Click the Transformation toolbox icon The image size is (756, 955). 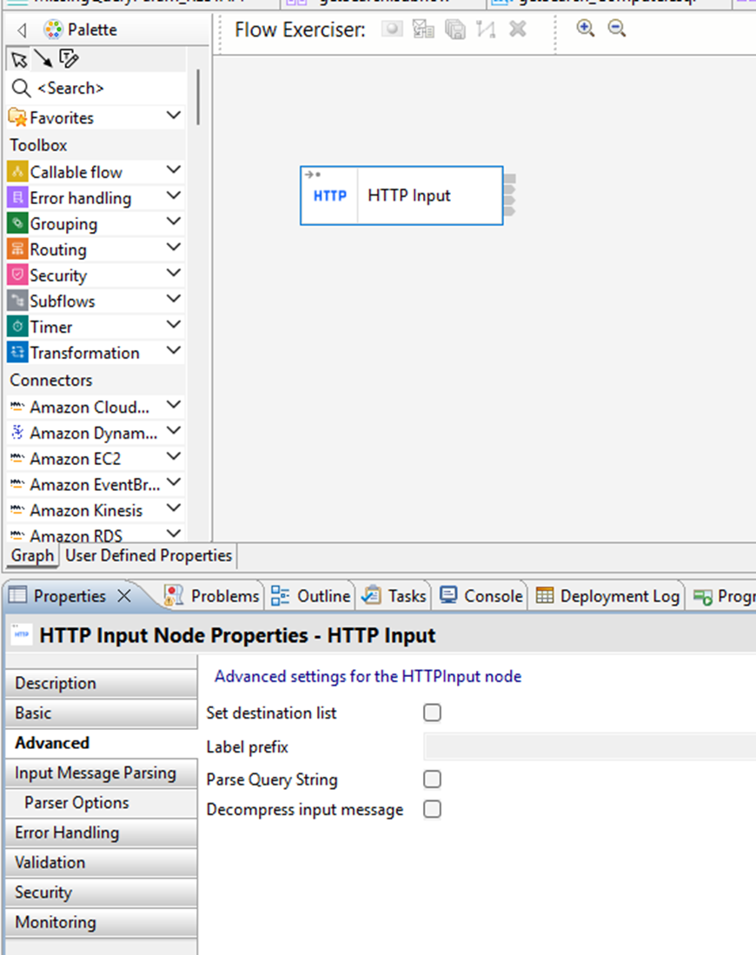(17, 353)
